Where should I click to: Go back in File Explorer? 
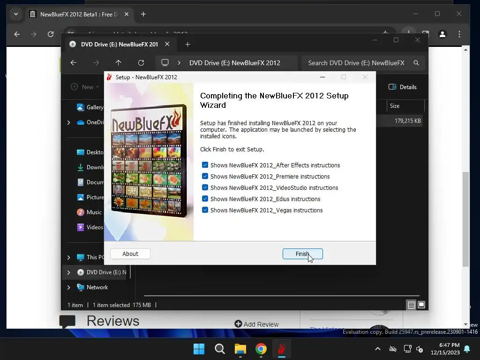tap(74, 63)
